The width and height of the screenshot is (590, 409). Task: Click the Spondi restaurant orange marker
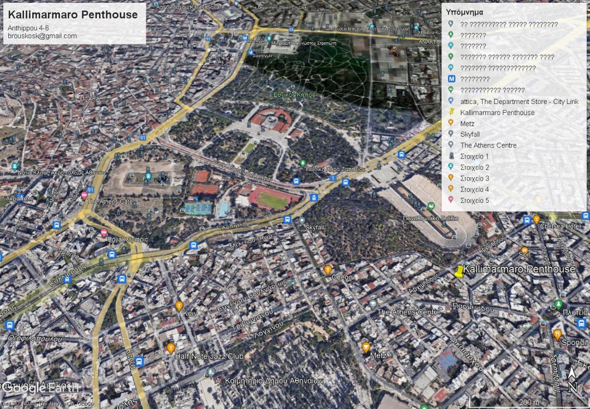pyautogui.click(x=557, y=334)
